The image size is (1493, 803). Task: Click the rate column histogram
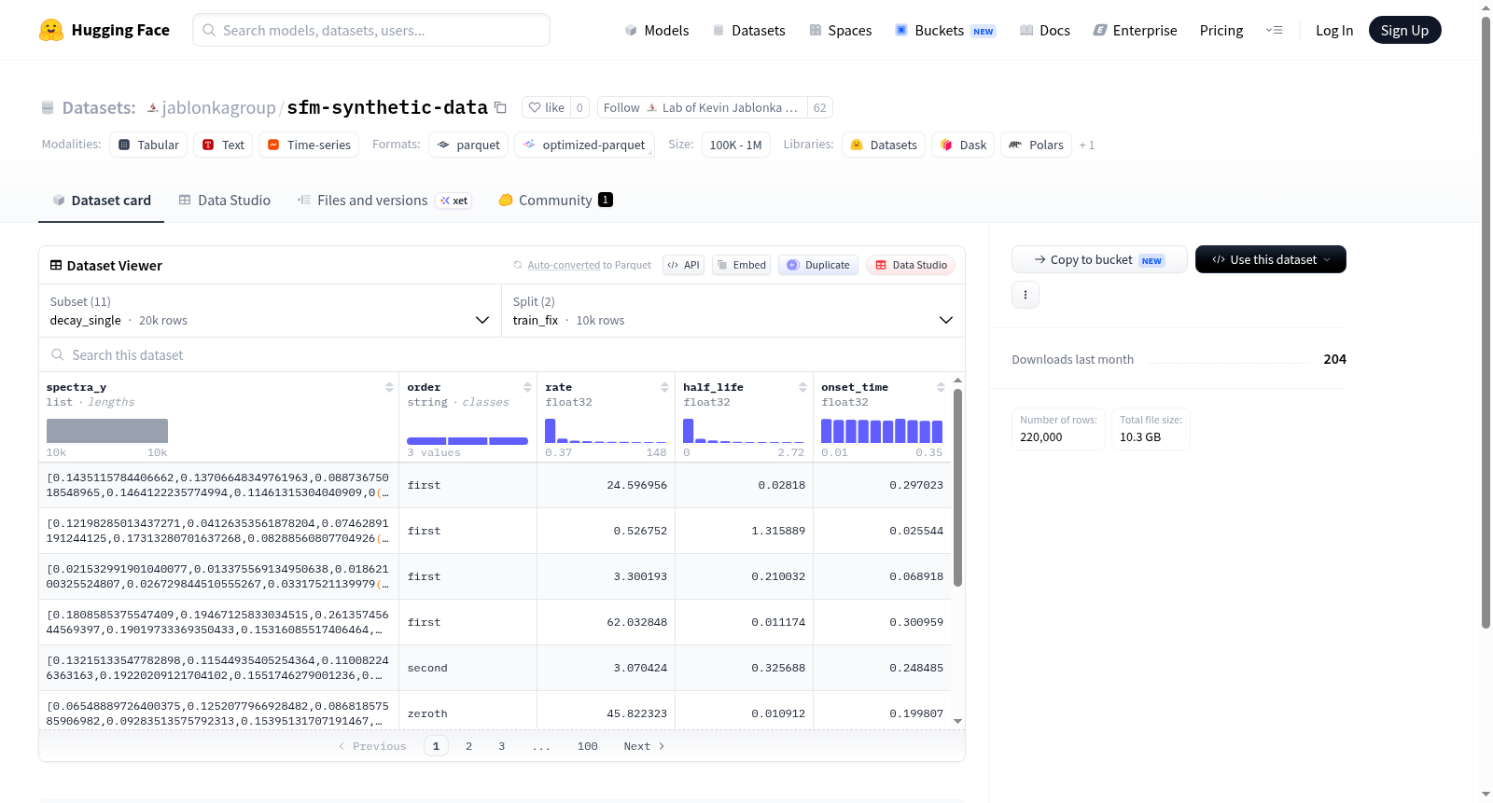click(606, 430)
